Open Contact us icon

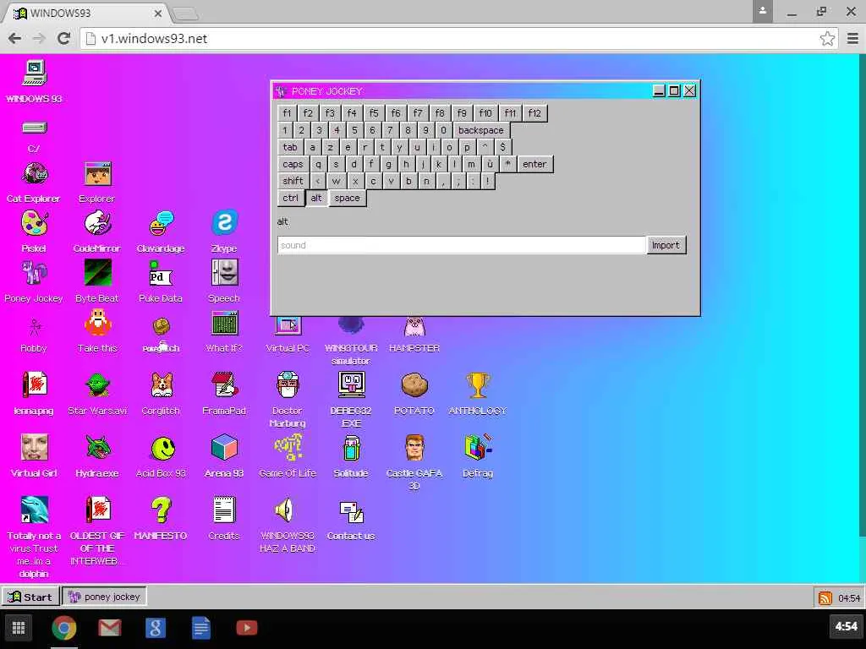coord(351,511)
